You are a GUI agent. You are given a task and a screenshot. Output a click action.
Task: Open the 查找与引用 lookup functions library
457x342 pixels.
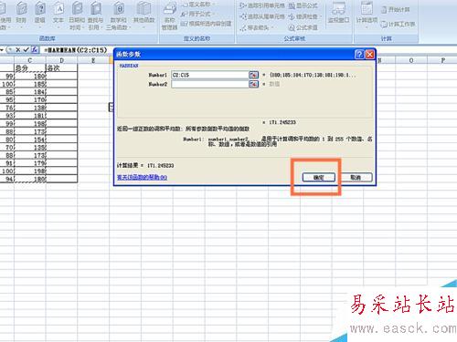point(95,16)
